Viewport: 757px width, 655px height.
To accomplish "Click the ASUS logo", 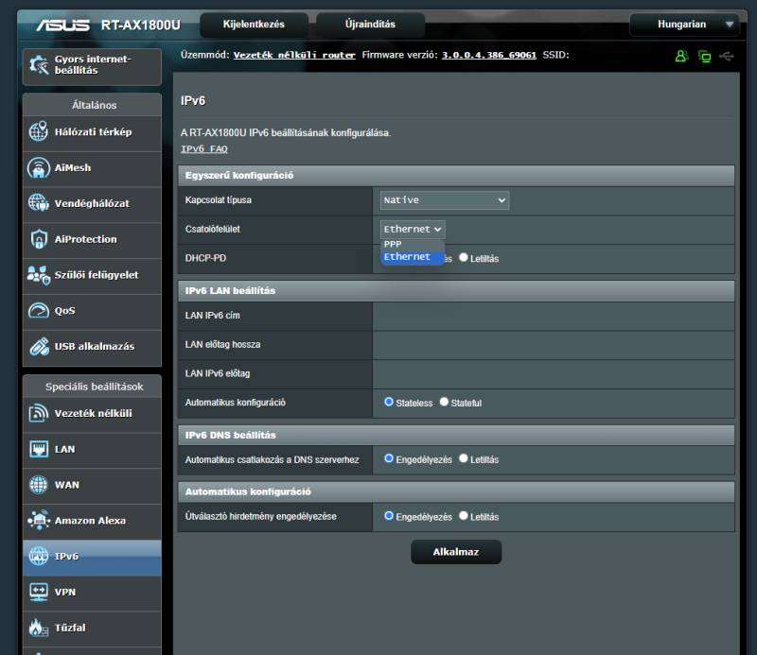I will 62,25.
